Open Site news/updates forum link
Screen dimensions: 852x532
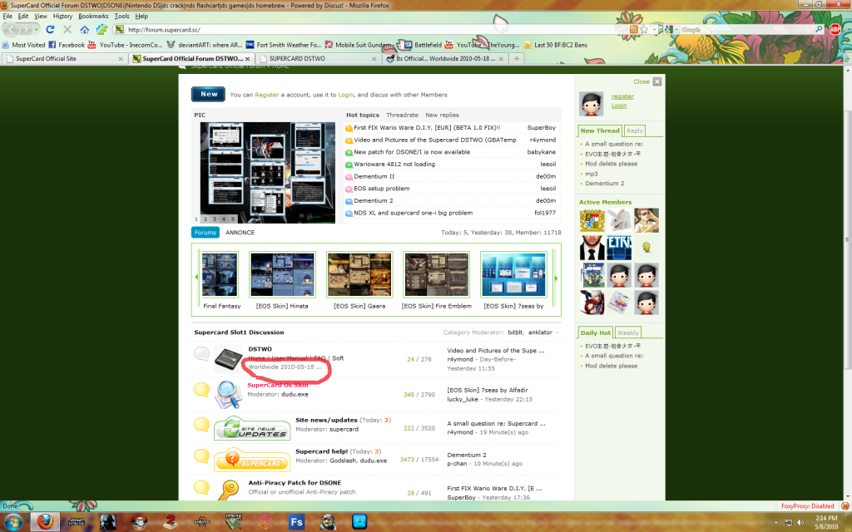326,420
